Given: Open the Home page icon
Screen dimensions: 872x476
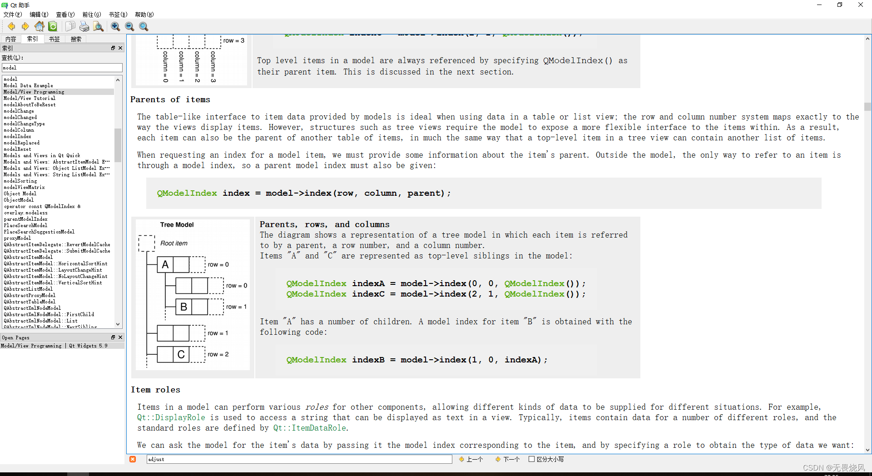Looking at the screenshot, I should pyautogui.click(x=40, y=27).
